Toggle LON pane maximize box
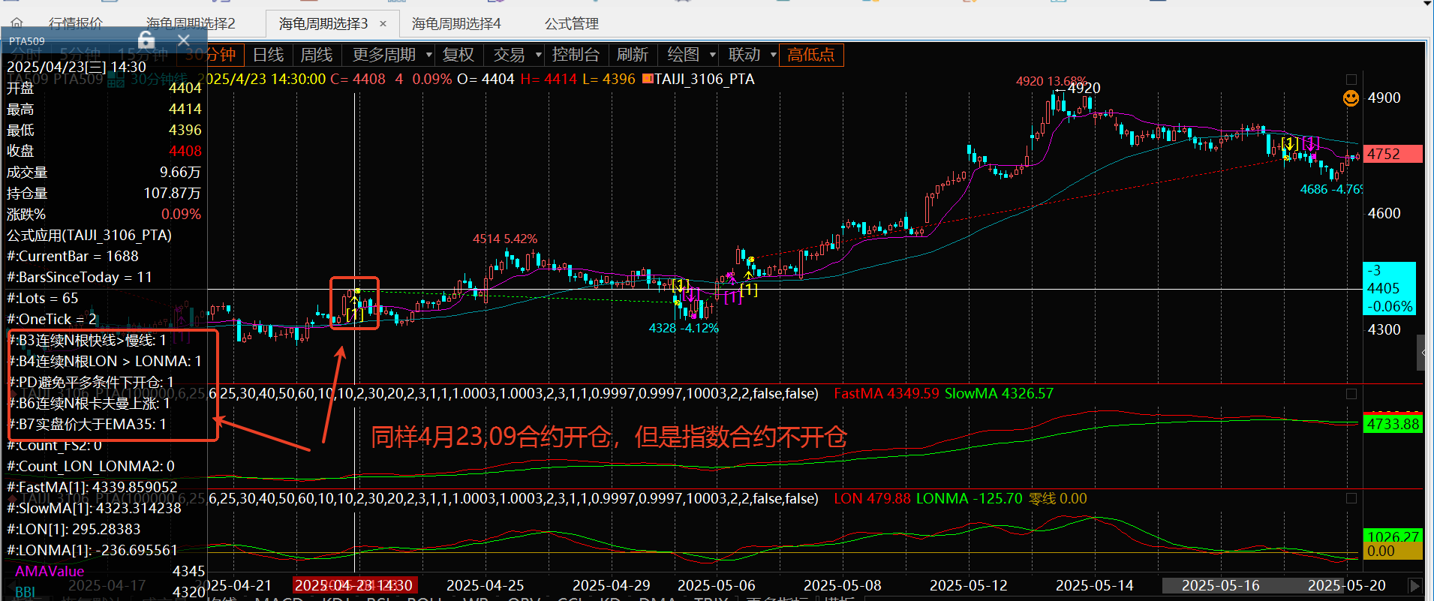 point(1351,498)
